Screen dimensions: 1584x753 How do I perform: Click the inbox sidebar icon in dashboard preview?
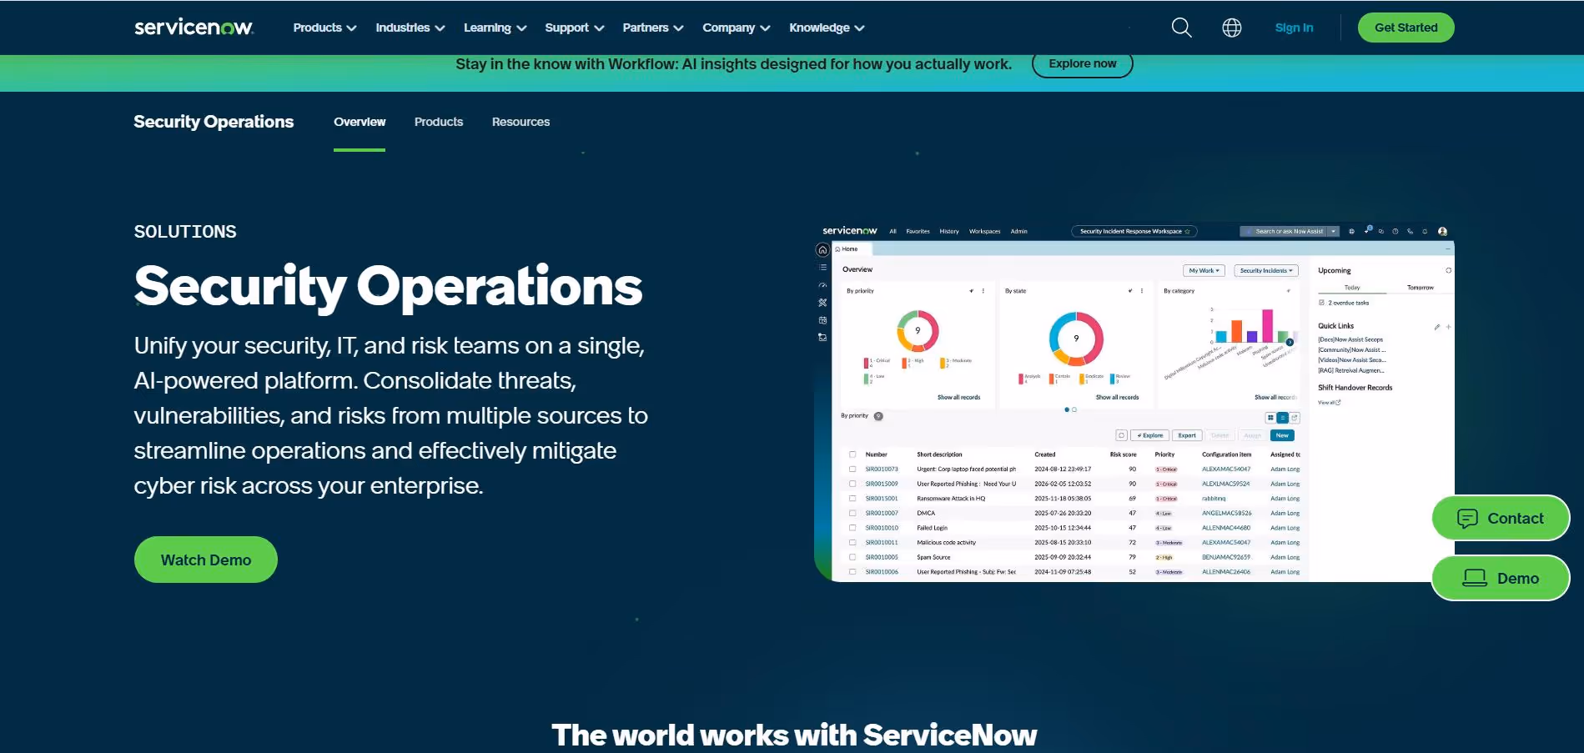pyautogui.click(x=822, y=338)
